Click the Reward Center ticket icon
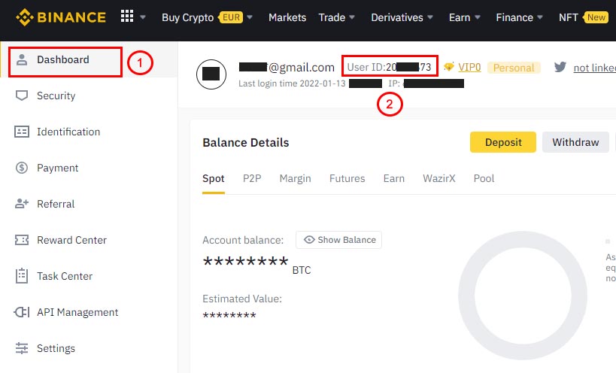 point(22,240)
